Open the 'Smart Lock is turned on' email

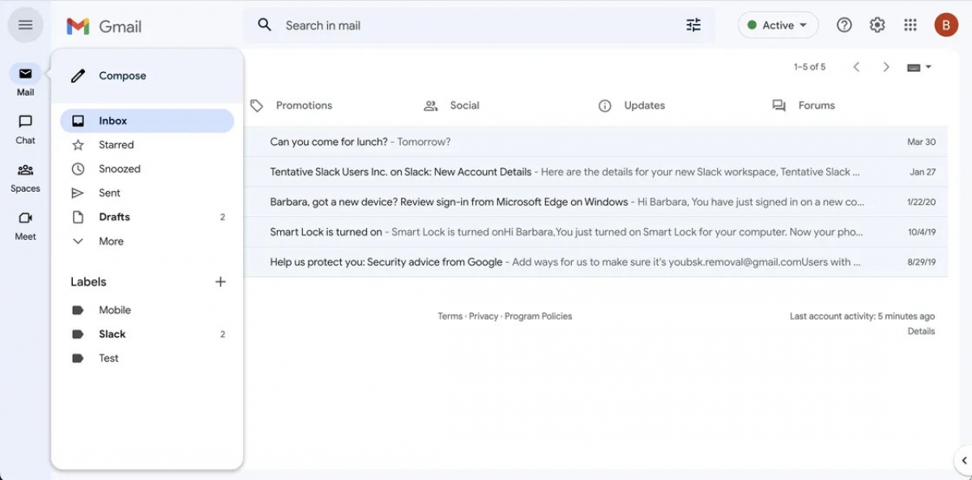point(596,232)
